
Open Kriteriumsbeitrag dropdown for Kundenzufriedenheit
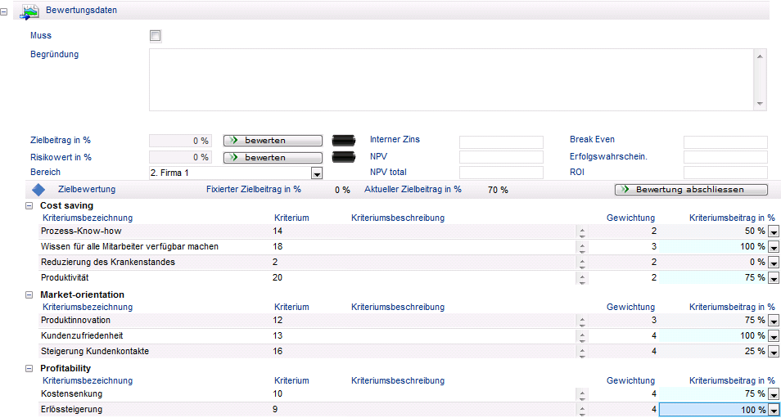pyautogui.click(x=774, y=336)
